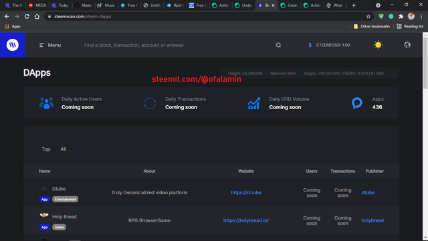Screen dimensions: 428x241
Task: Click the App badge under Dtube
Action: click(x=44, y=199)
